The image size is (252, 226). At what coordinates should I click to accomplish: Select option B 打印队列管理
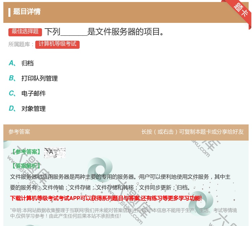tap(33, 78)
